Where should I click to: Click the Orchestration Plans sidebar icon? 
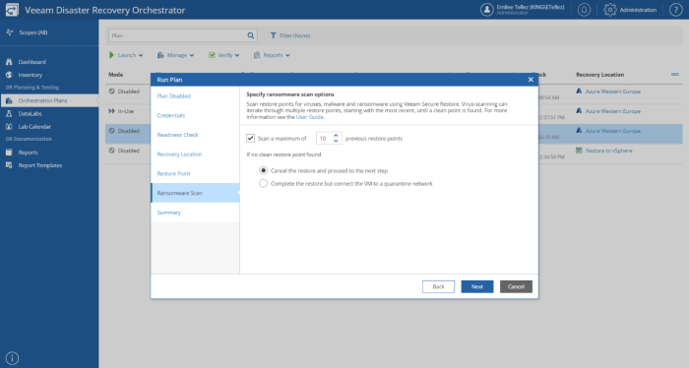point(9,100)
